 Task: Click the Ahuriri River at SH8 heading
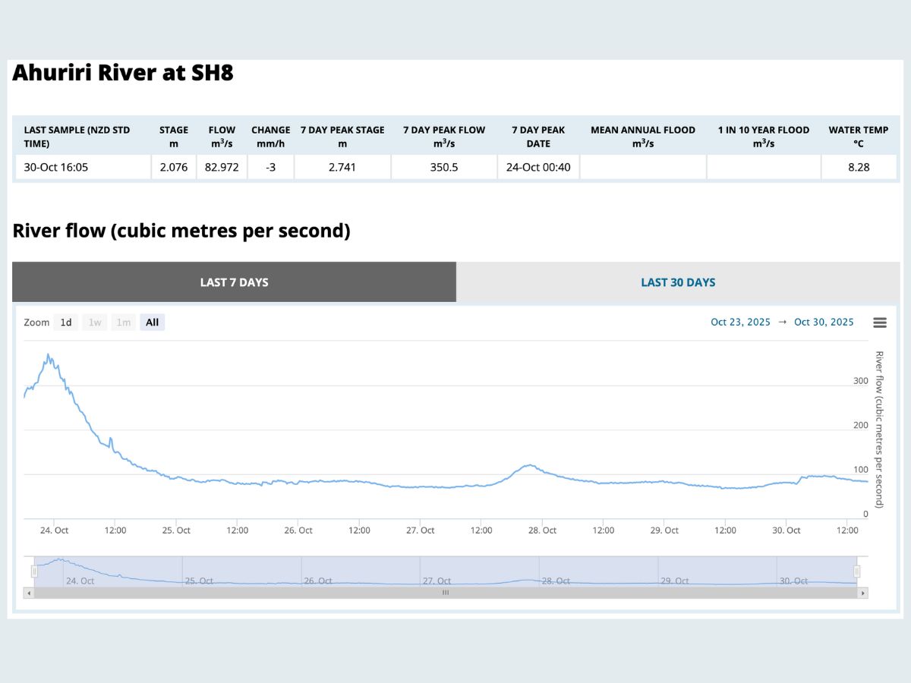point(123,73)
